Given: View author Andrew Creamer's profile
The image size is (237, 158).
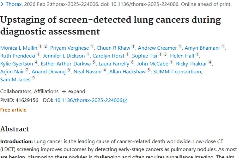Looking at the screenshot, I should point(157,48).
